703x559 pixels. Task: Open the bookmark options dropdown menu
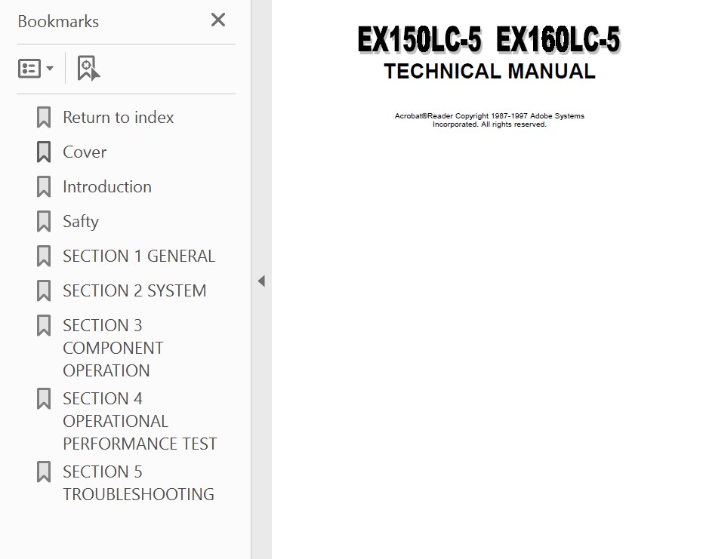pyautogui.click(x=35, y=69)
